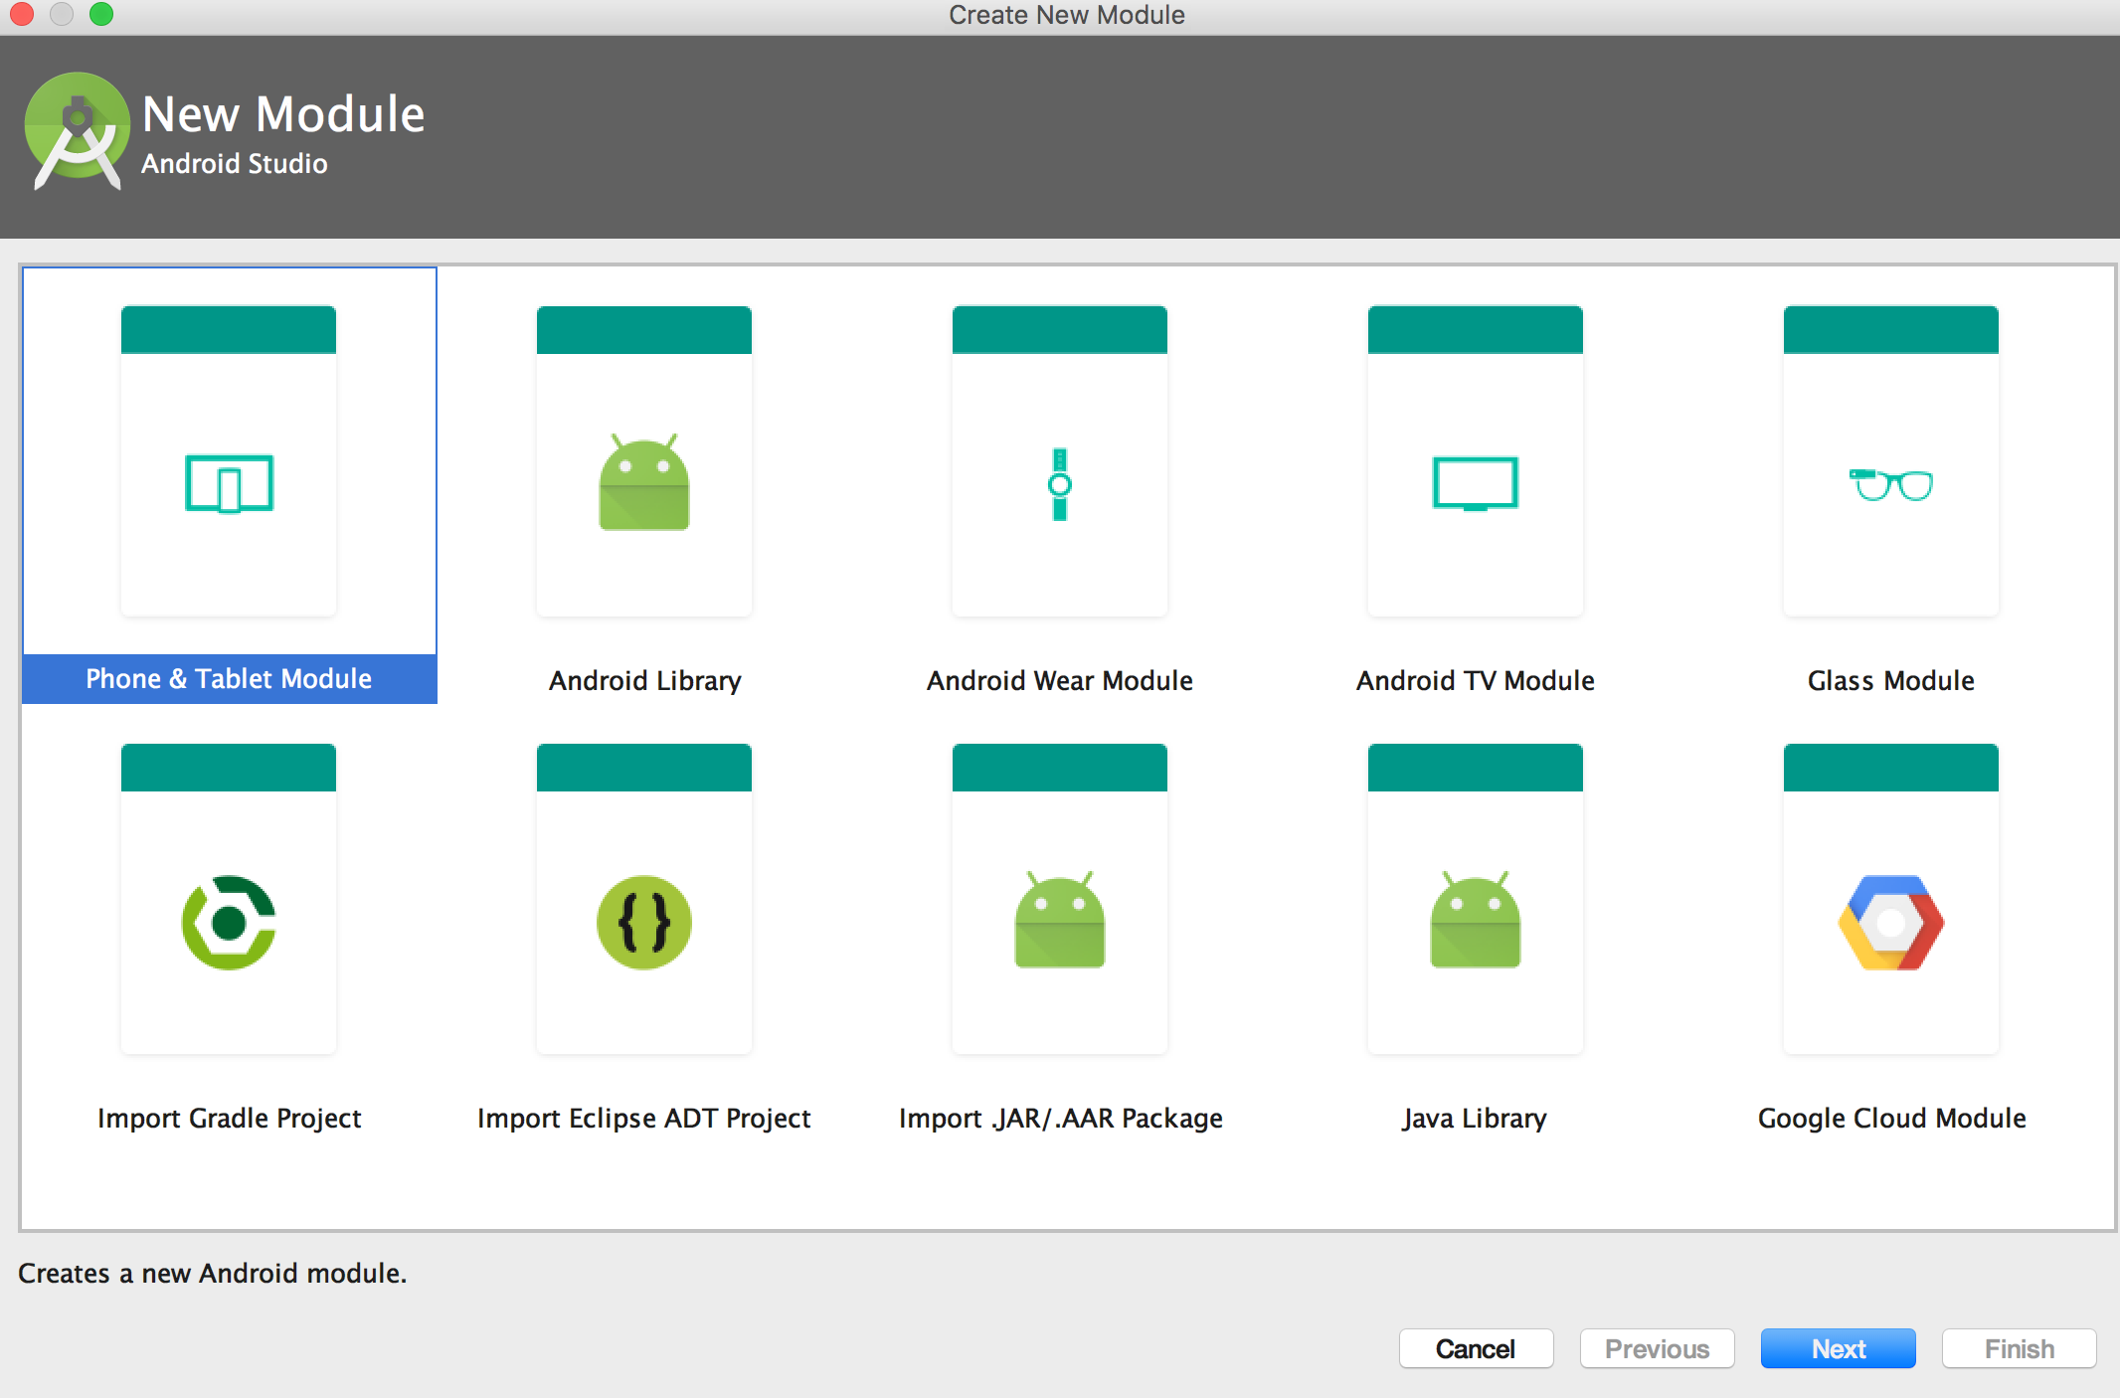
Task: Select the Java Library android icon
Action: 1476,920
